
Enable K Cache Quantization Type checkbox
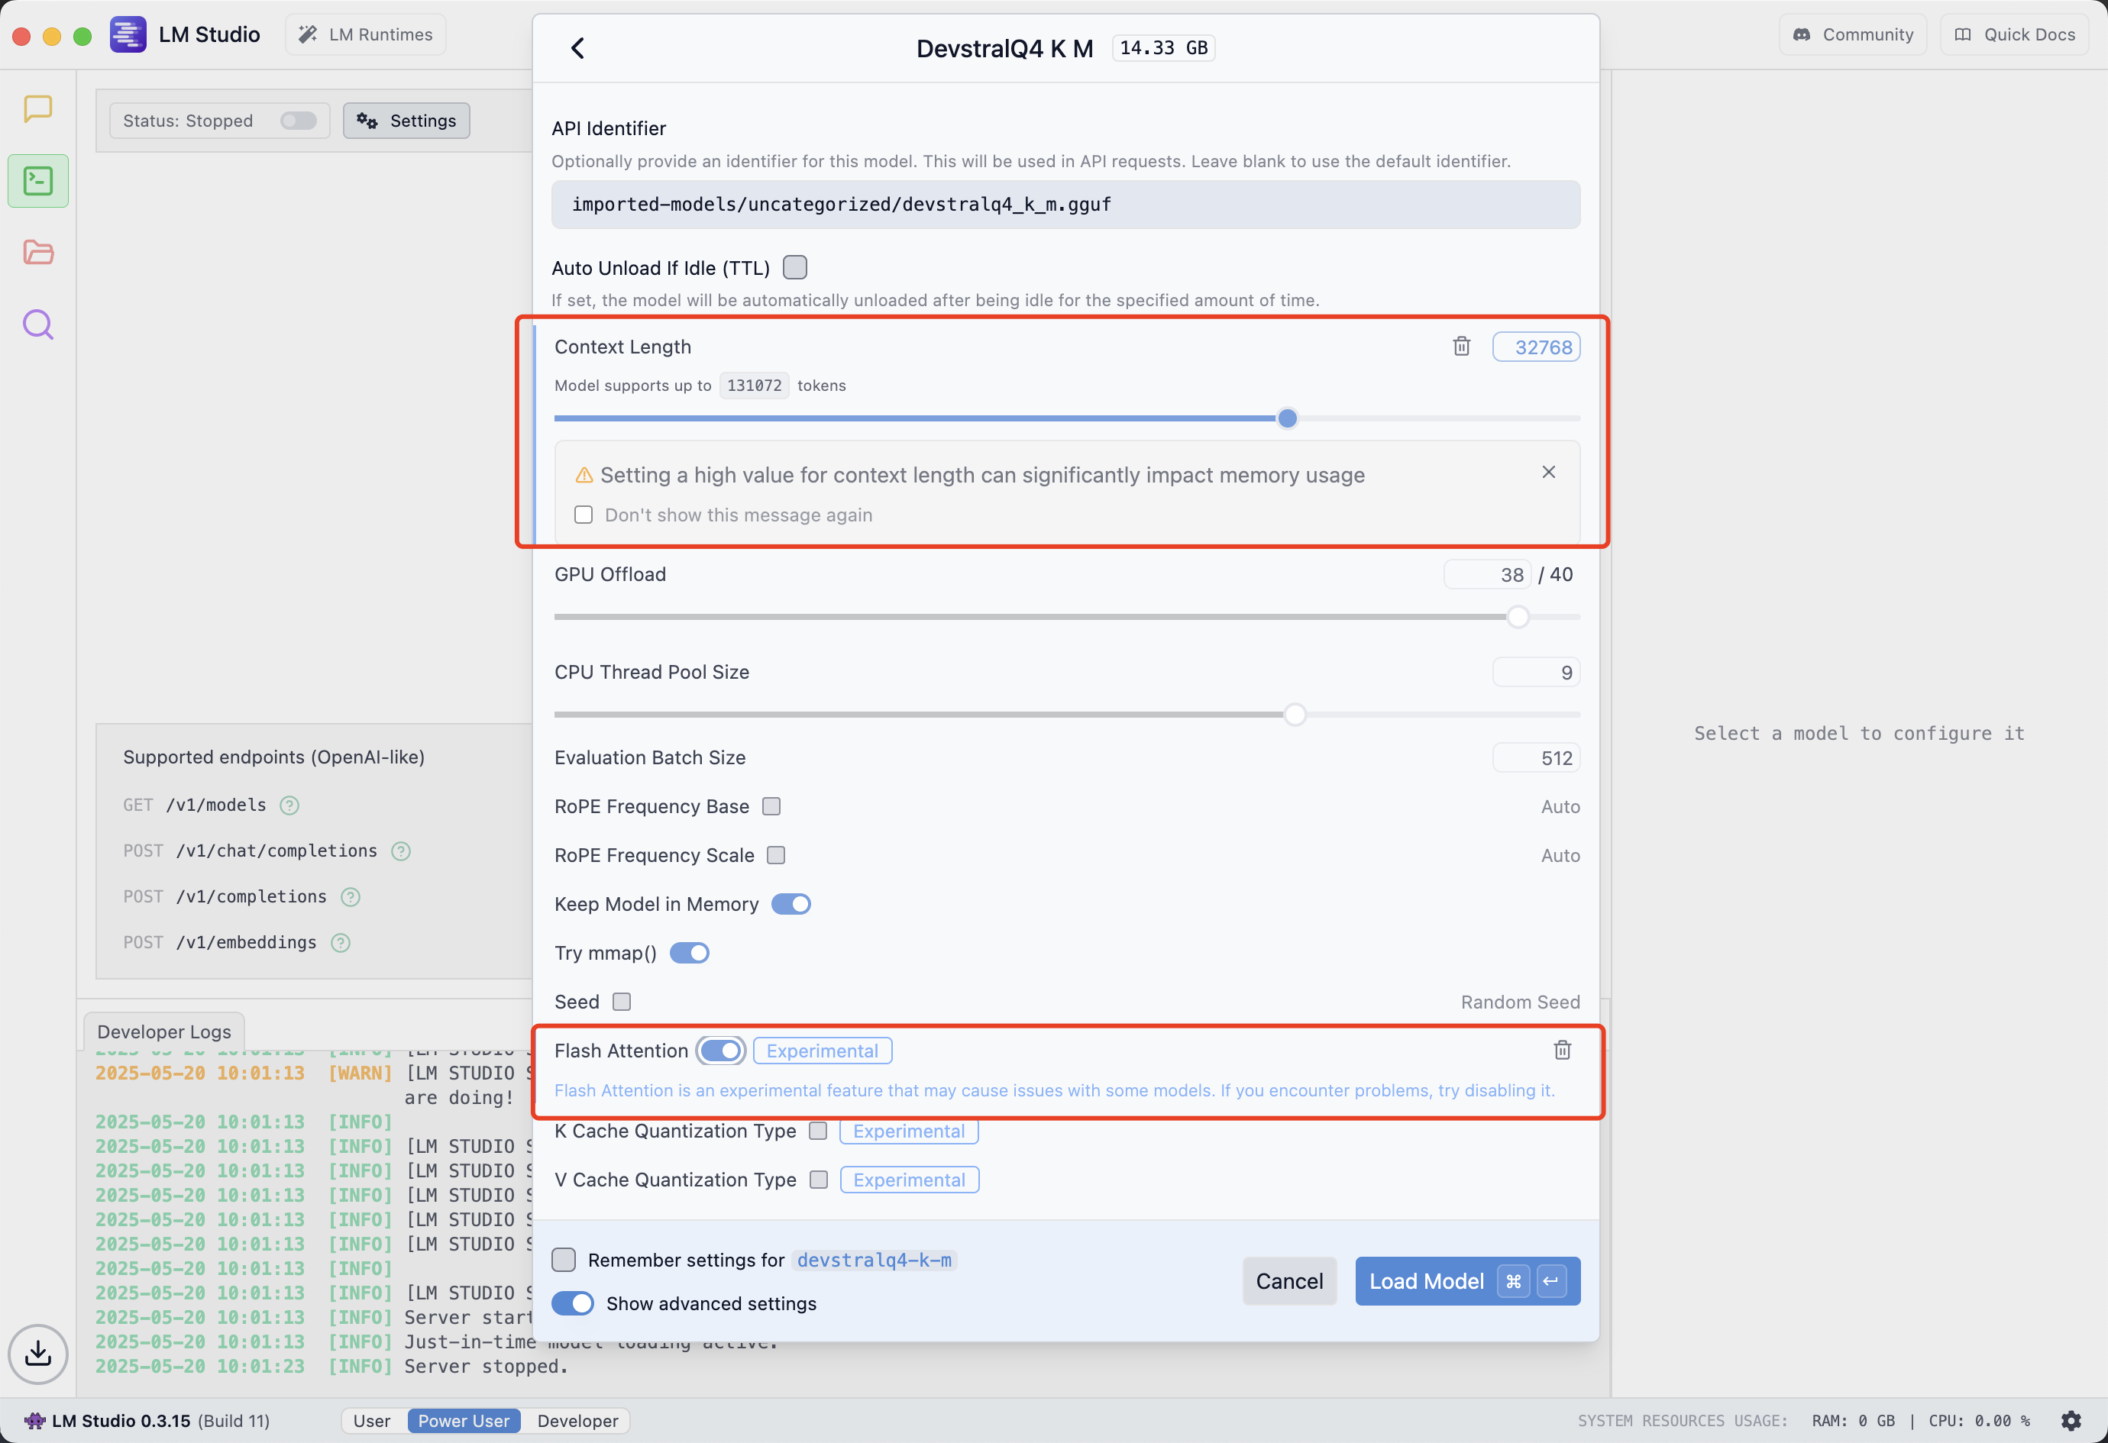pos(818,1131)
